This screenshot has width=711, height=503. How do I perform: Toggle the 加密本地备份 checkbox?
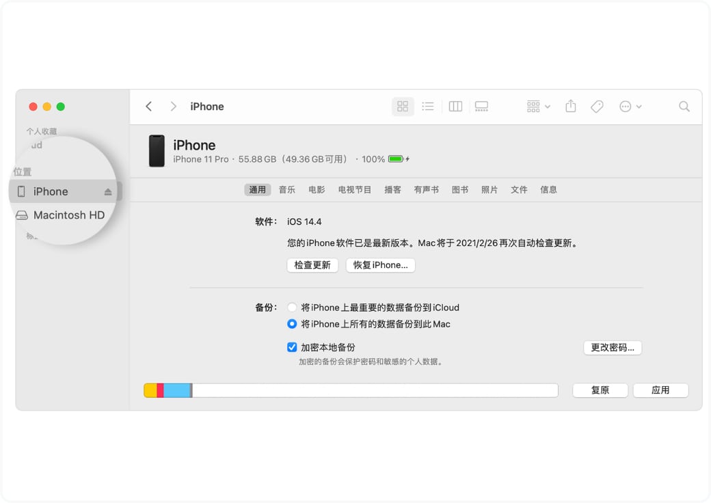[x=293, y=347]
